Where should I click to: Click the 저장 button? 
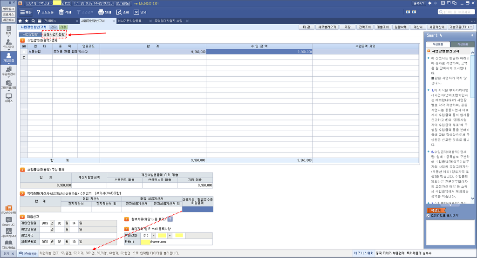(x=347, y=27)
